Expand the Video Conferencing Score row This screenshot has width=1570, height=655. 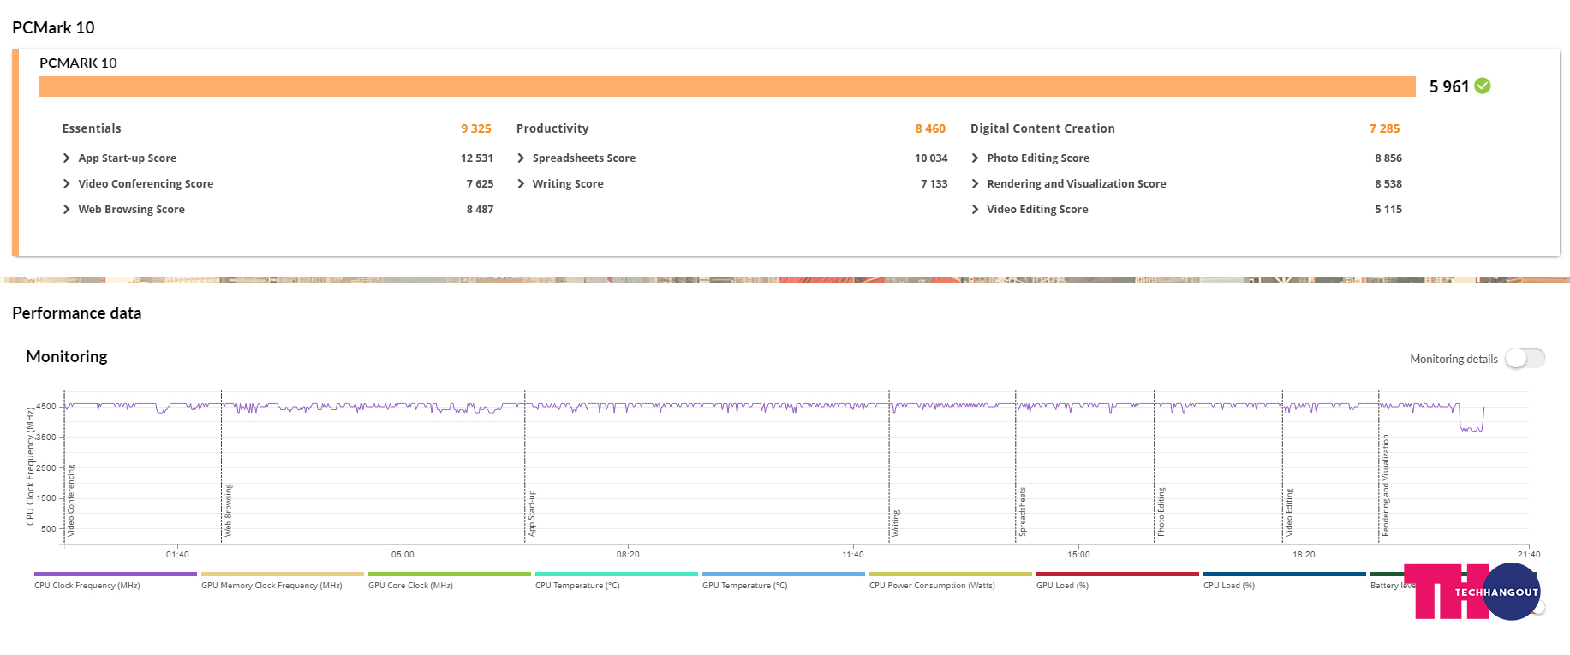coord(67,184)
